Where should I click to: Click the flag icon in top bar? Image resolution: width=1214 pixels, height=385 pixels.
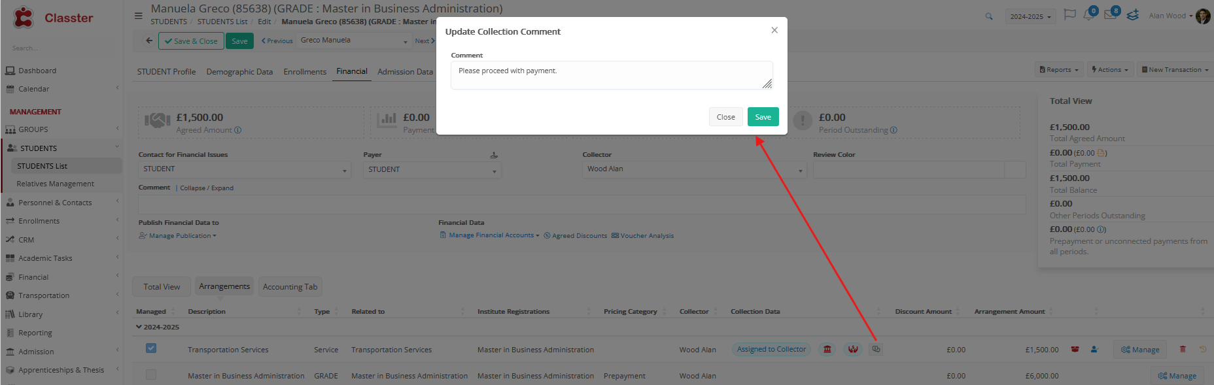[1069, 15]
